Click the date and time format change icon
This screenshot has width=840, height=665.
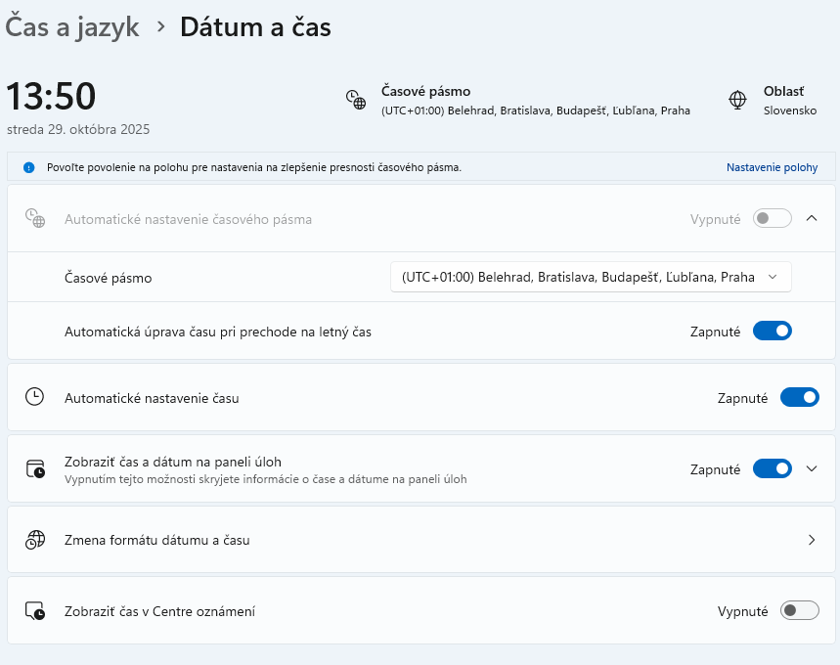click(x=35, y=540)
